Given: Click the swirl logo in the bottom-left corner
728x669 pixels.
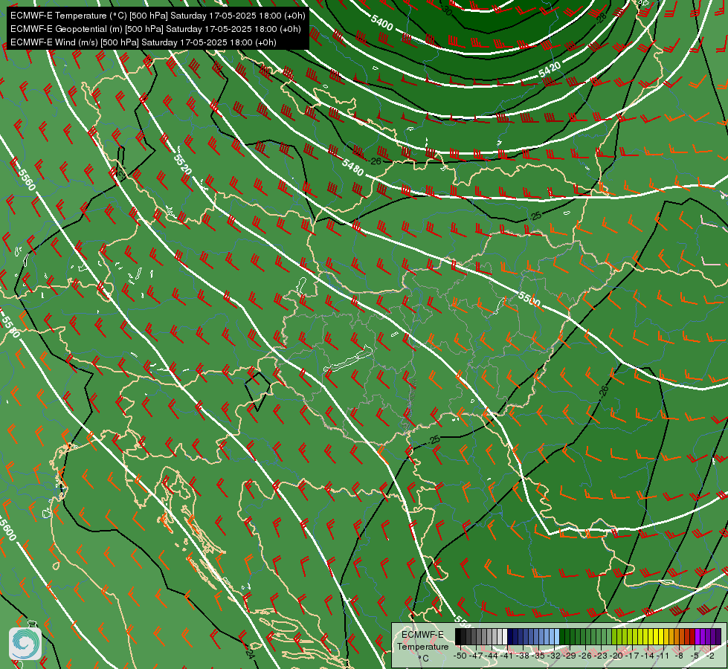Looking at the screenshot, I should tap(25, 643).
